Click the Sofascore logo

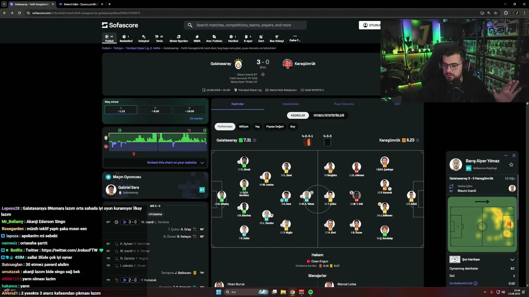pos(120,25)
